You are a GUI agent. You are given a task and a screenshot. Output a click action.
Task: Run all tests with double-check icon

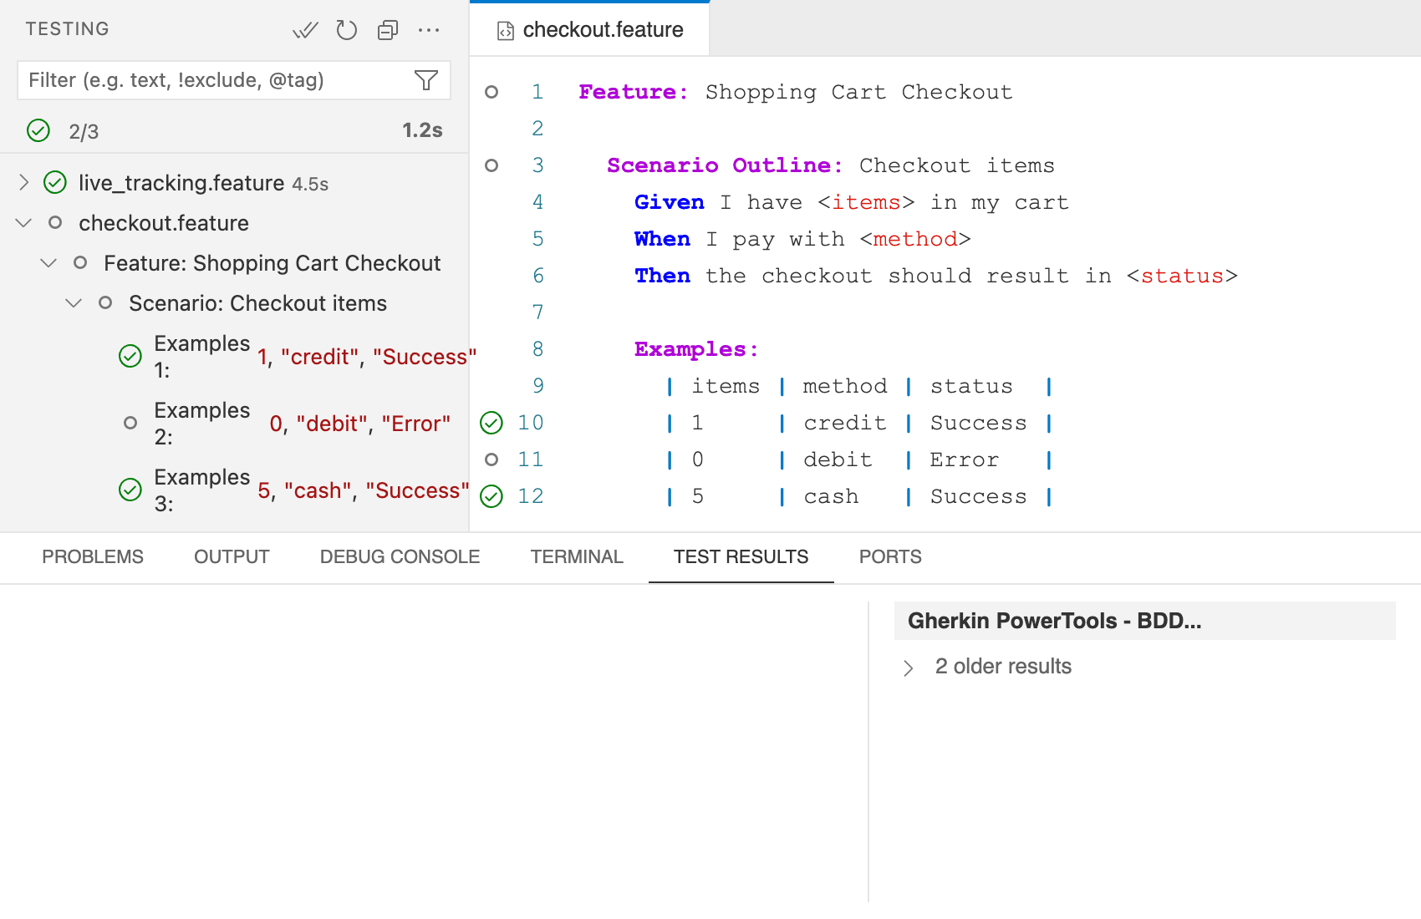point(305,30)
